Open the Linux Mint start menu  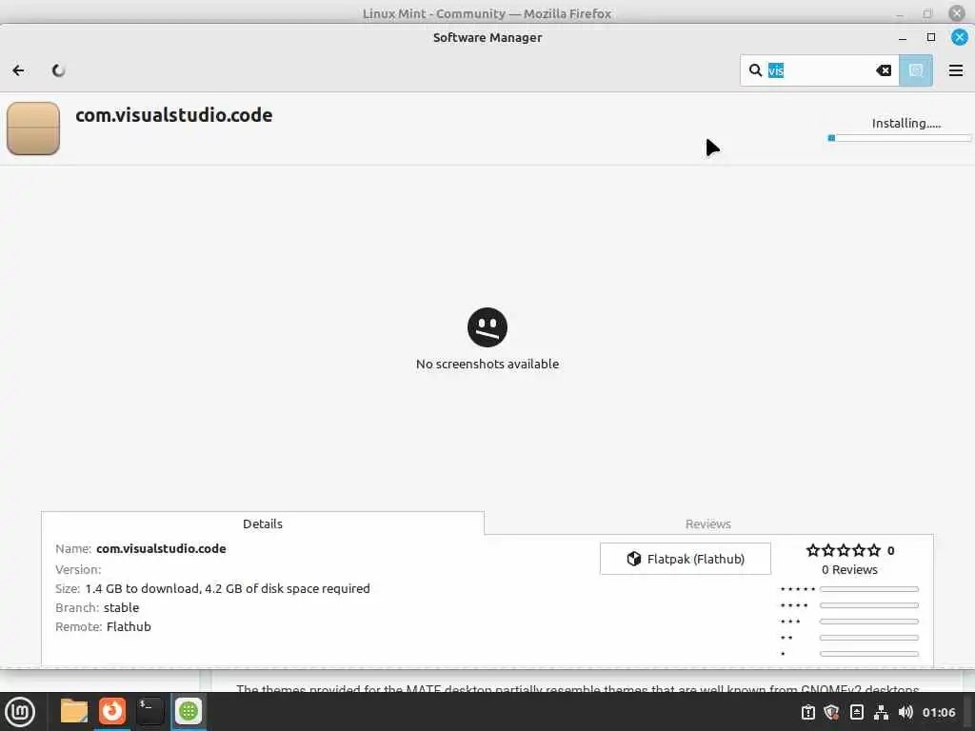(x=20, y=712)
